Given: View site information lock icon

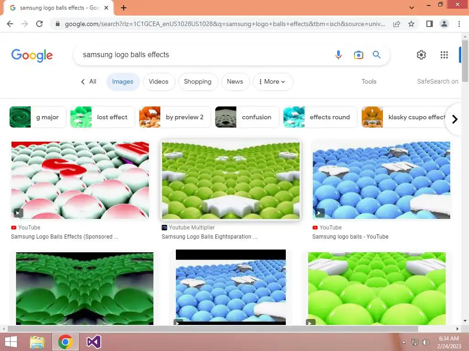Looking at the screenshot, I should click(58, 24).
